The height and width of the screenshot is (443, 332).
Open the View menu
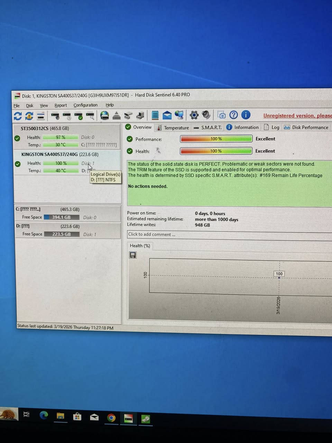click(x=44, y=105)
